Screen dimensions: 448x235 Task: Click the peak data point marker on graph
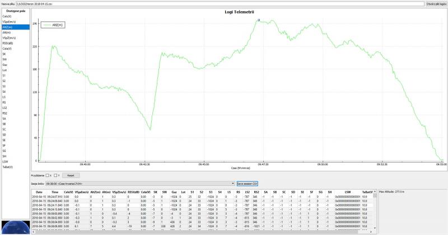259,20
